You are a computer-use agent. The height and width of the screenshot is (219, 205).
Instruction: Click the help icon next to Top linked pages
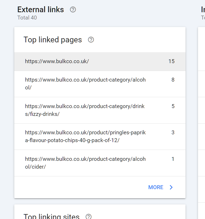click(91, 40)
